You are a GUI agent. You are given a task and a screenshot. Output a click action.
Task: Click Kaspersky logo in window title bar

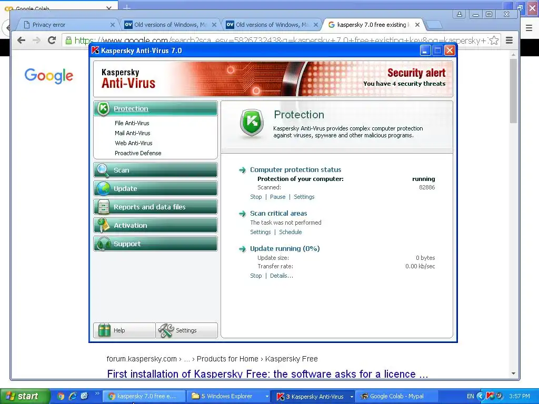tap(95, 50)
